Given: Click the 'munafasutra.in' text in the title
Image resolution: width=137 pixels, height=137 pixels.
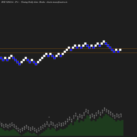Looking at the screenshot, I should pos(60,2).
